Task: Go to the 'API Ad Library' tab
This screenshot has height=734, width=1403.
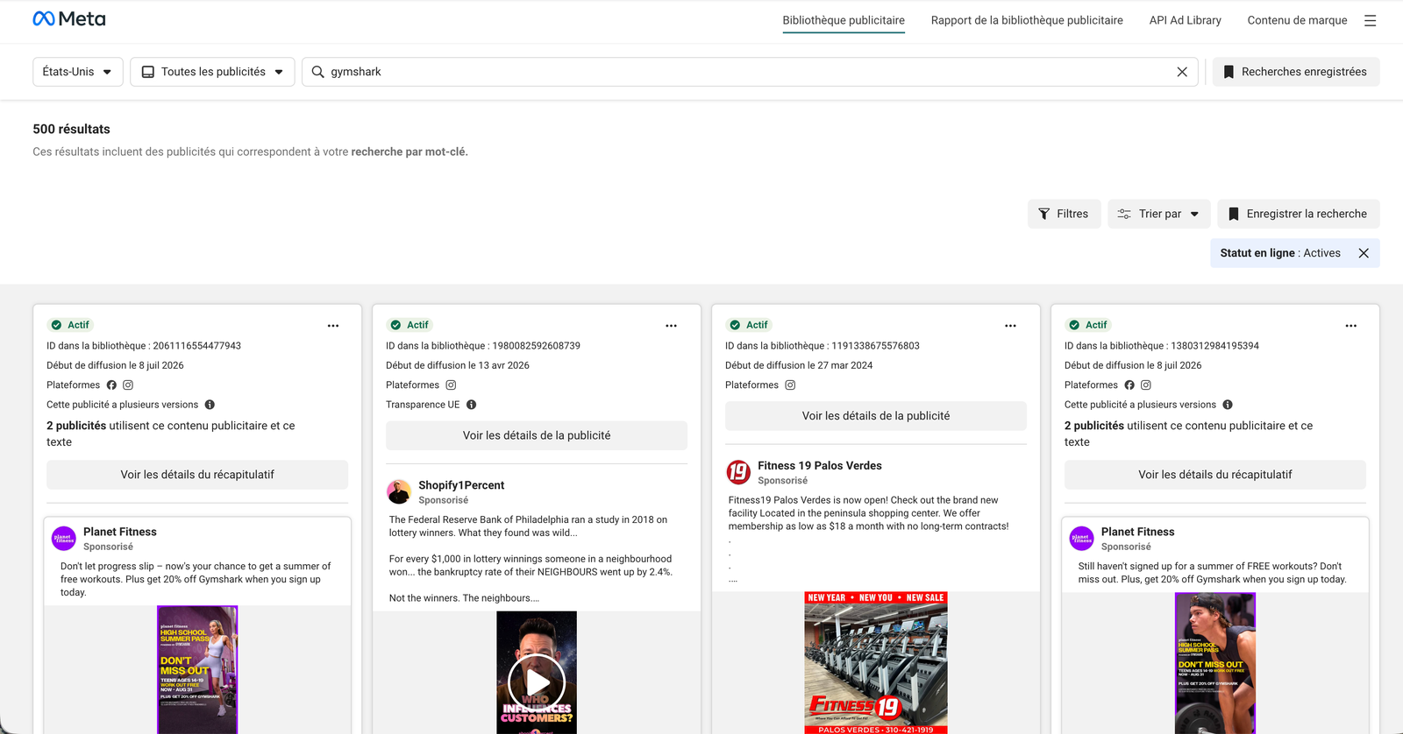Action: click(1186, 20)
